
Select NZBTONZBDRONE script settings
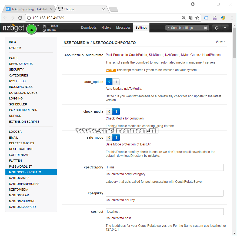point(22,201)
